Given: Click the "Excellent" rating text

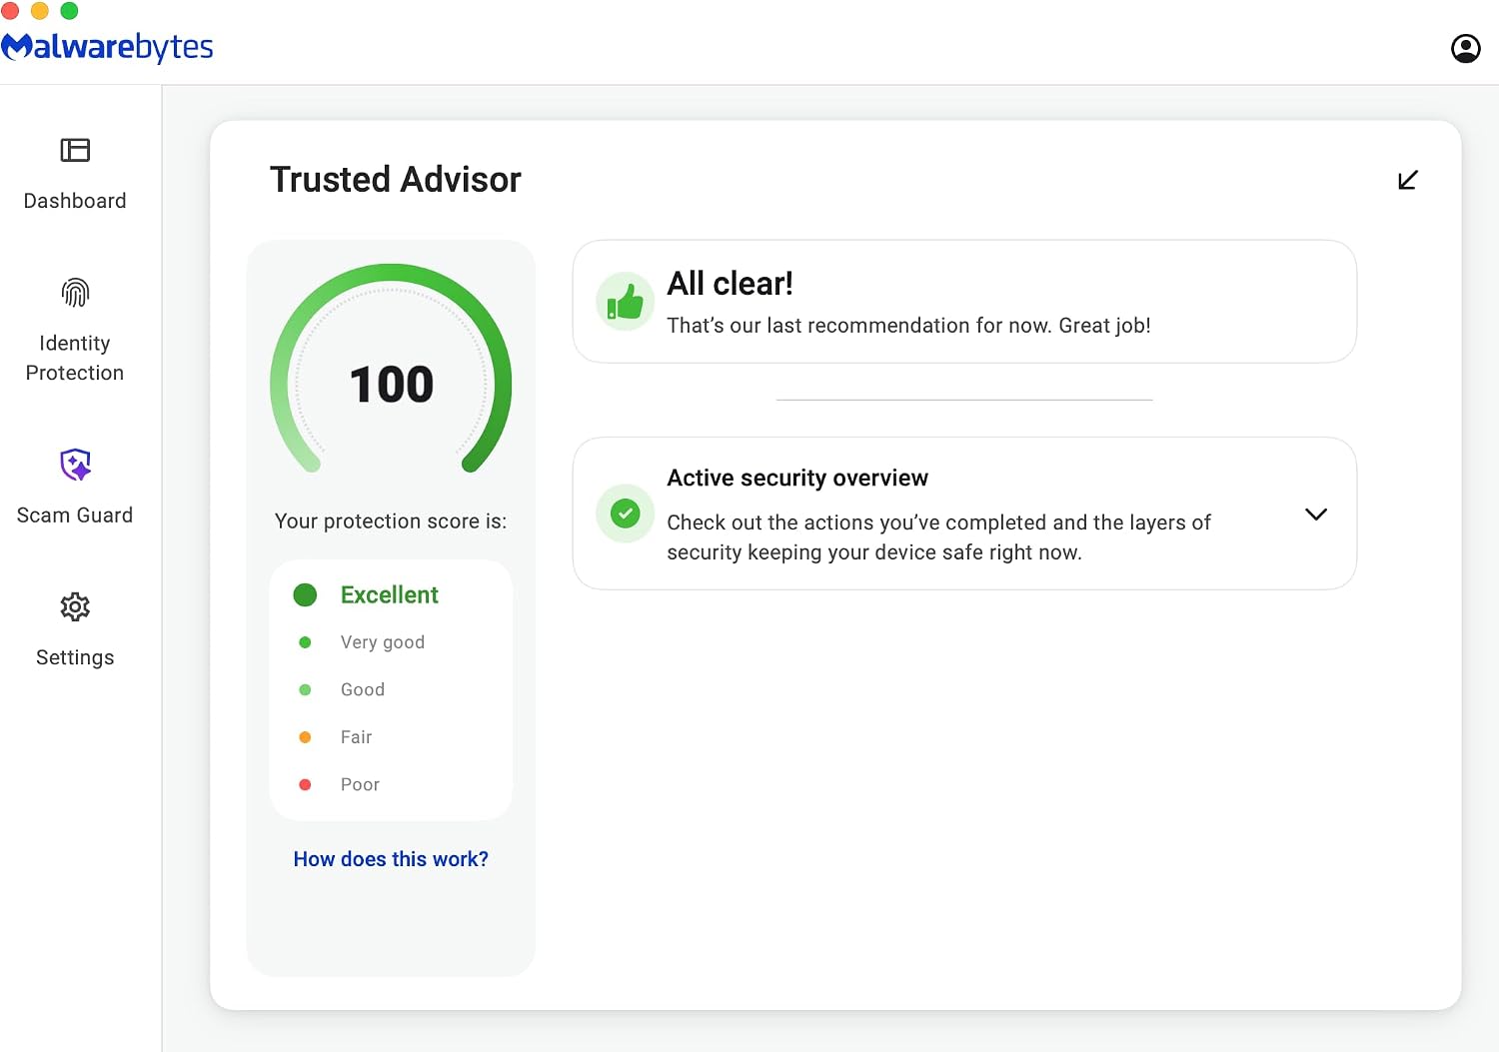Looking at the screenshot, I should click(389, 595).
